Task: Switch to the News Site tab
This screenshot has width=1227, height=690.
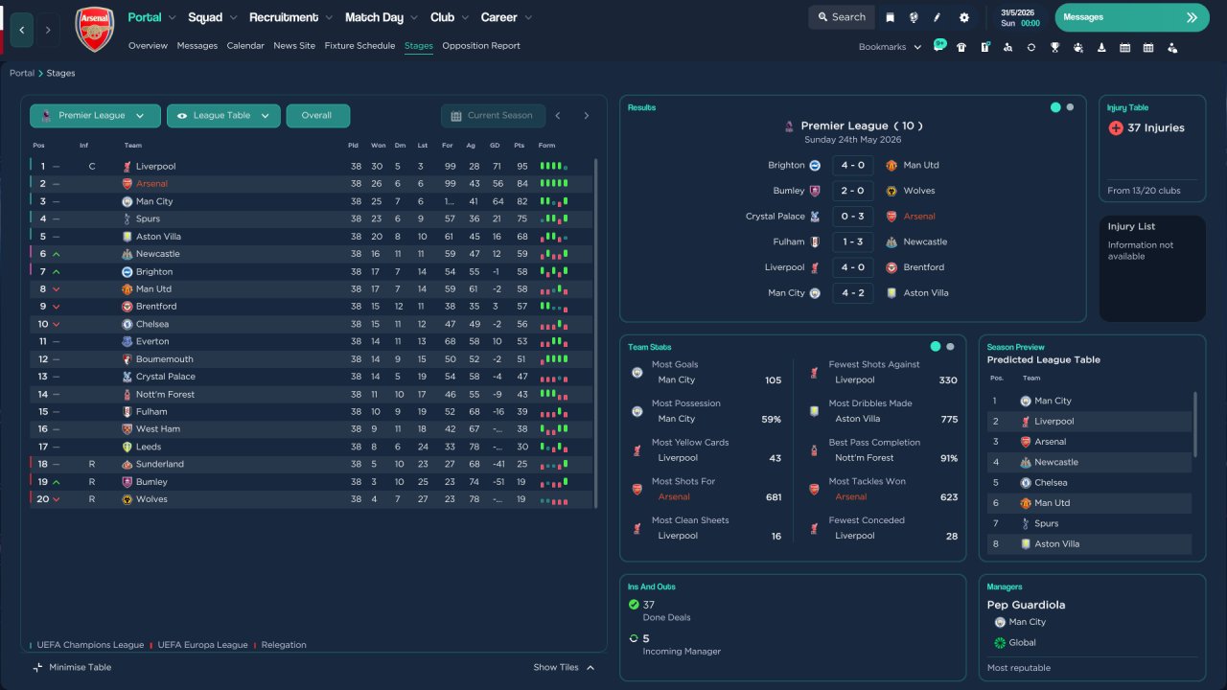Action: tap(294, 46)
